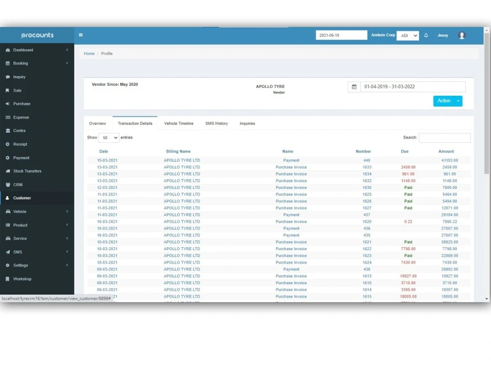The height and width of the screenshot is (368, 491).
Task: Expand the SMS menu chevron
Action: 67,252
